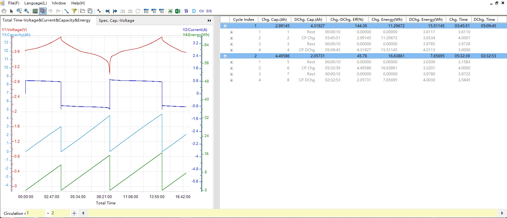507x218 pixels.
Task: Open the CV analysis tool
Action: click(x=202, y=11)
